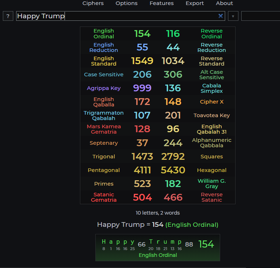Click the Primes value 523
This screenshot has height=268, width=280.
[142, 183]
